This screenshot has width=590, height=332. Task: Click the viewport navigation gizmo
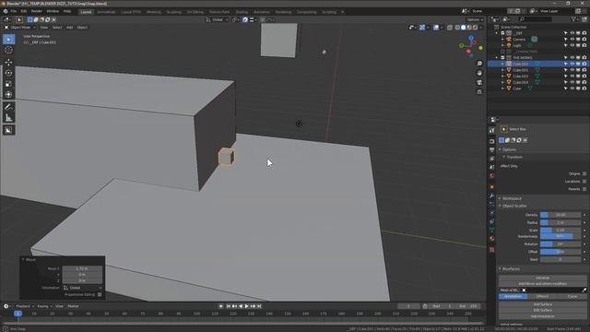tap(471, 46)
